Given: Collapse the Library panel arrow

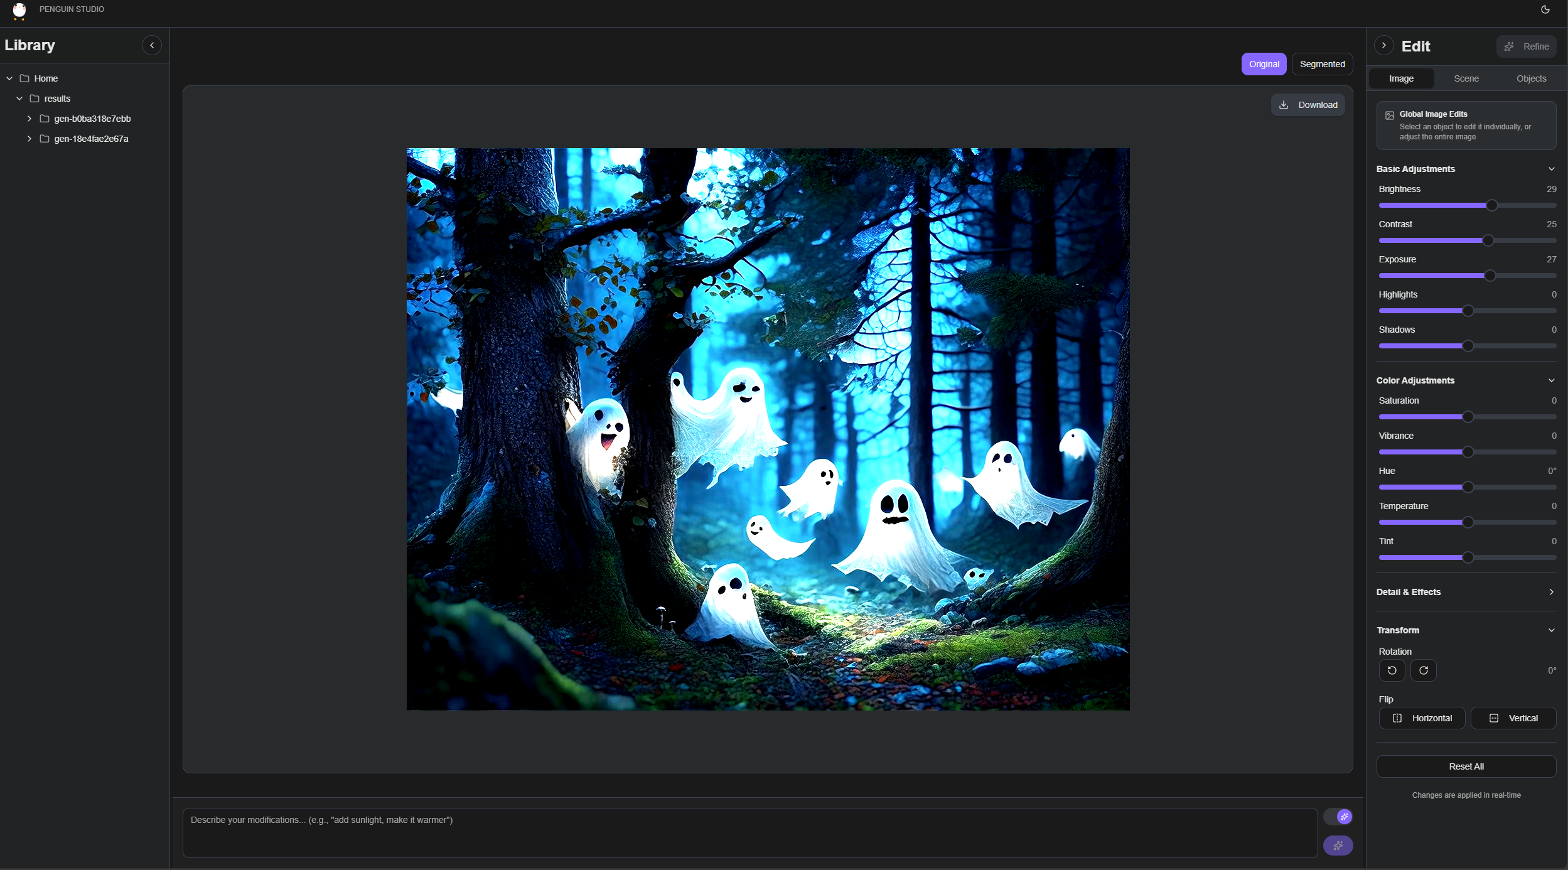Looking at the screenshot, I should coord(151,45).
